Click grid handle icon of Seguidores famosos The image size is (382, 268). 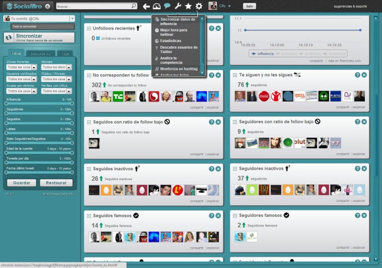click(235, 215)
